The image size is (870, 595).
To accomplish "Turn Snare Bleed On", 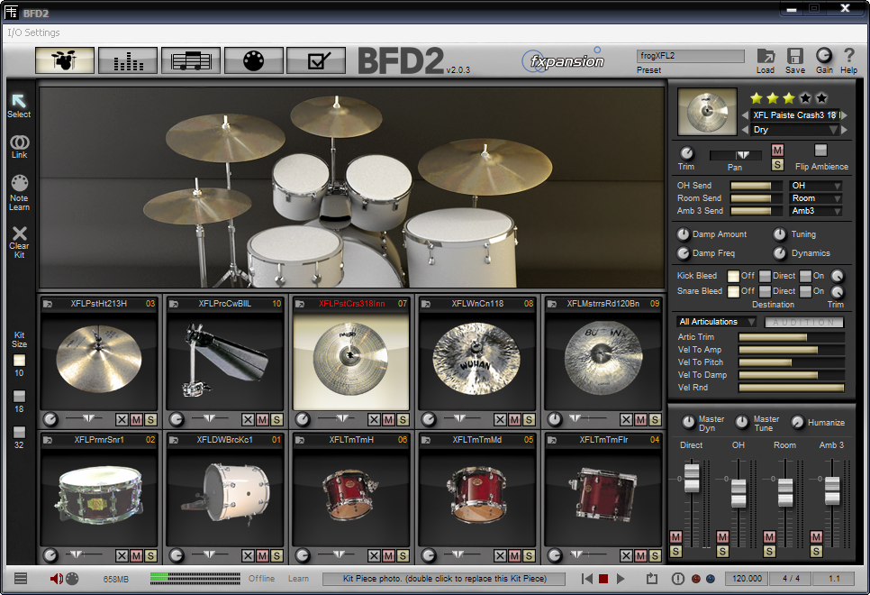I will [805, 291].
